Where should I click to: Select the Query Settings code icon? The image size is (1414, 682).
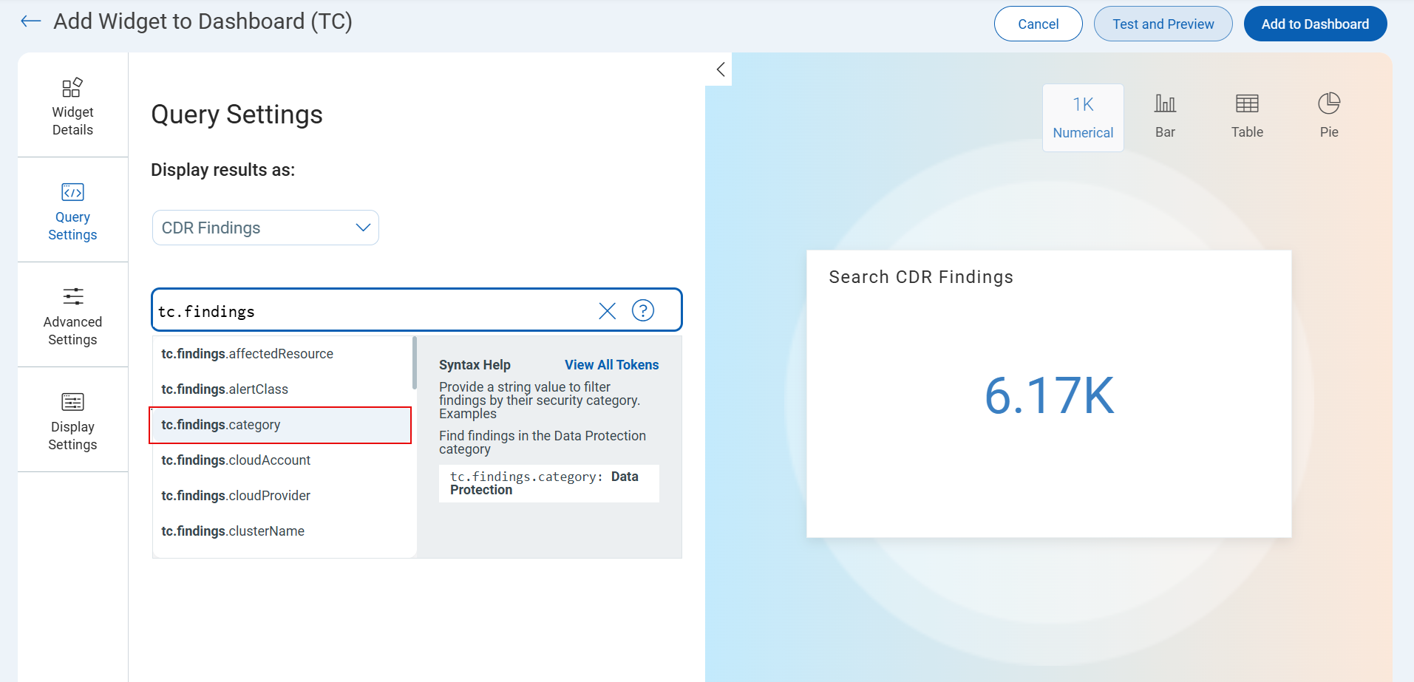(x=72, y=192)
